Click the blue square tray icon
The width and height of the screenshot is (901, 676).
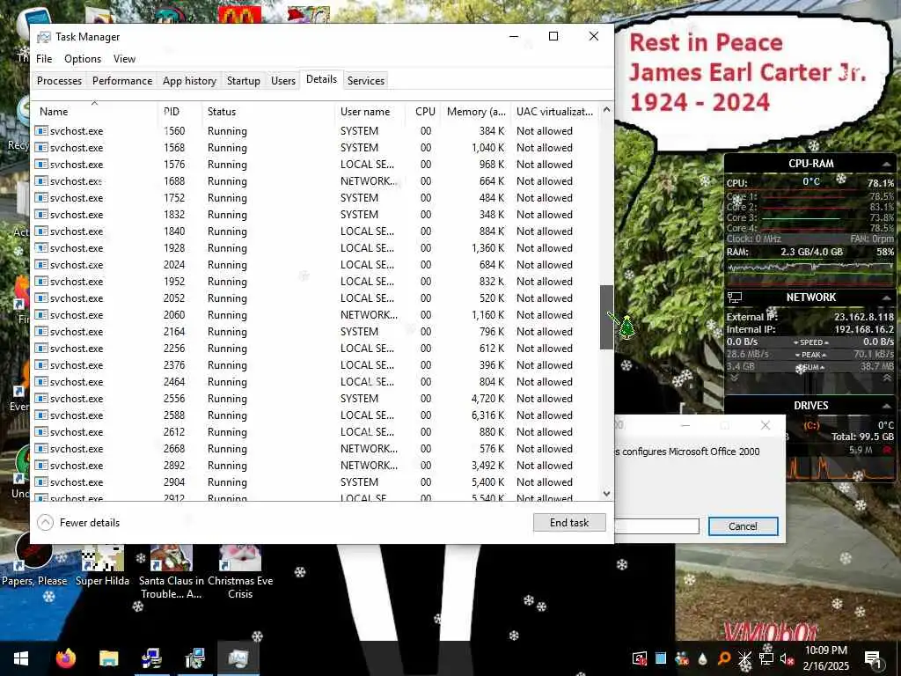[x=661, y=658]
